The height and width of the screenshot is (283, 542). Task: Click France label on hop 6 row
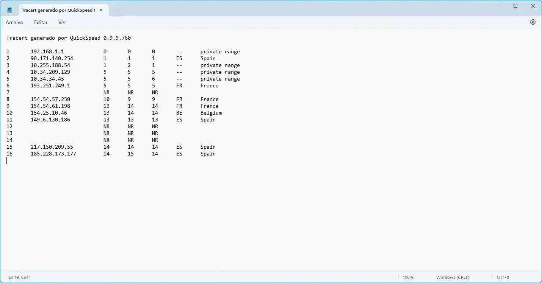pos(210,86)
